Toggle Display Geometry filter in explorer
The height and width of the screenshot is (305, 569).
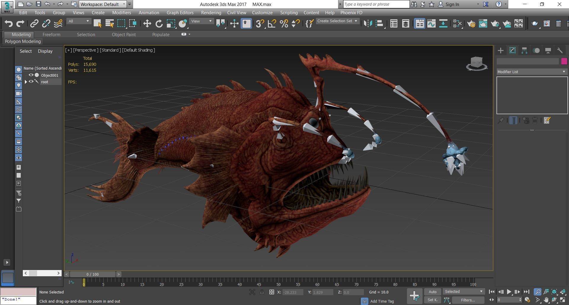[x=19, y=70]
